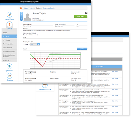The width and height of the screenshot is (131, 117).
Task: Follow the Unique breadcrumb link
Action: (x=26, y=8)
